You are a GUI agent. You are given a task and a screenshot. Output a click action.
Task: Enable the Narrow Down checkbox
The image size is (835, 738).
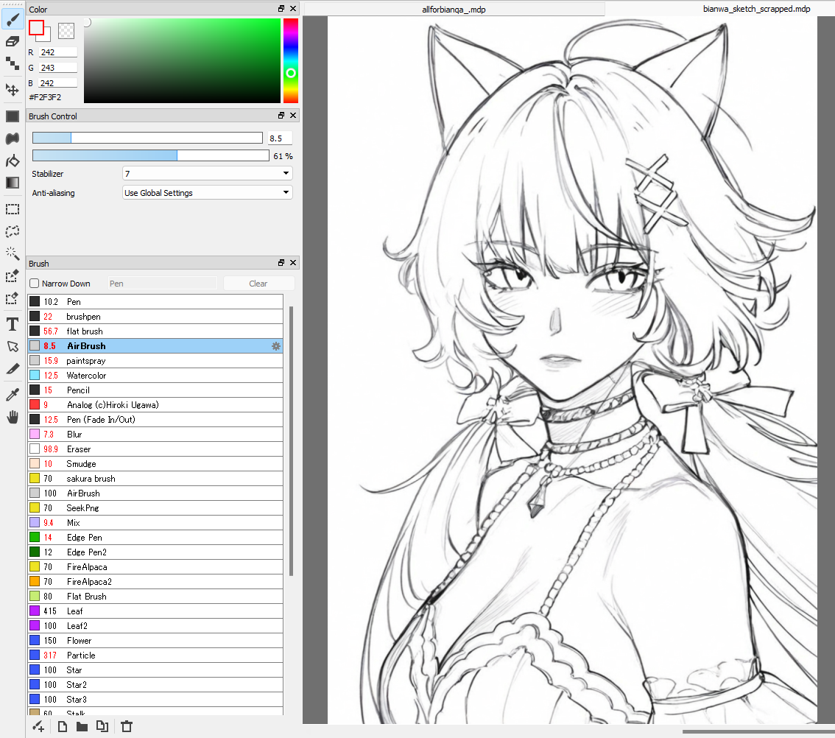34,284
